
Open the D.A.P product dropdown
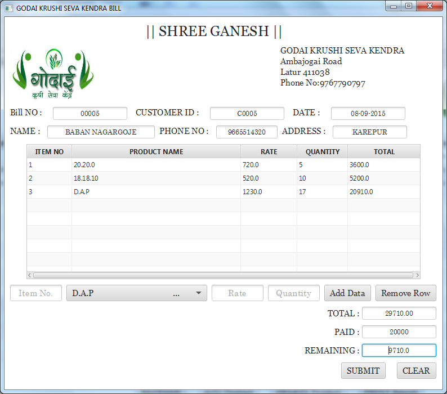pyautogui.click(x=137, y=293)
